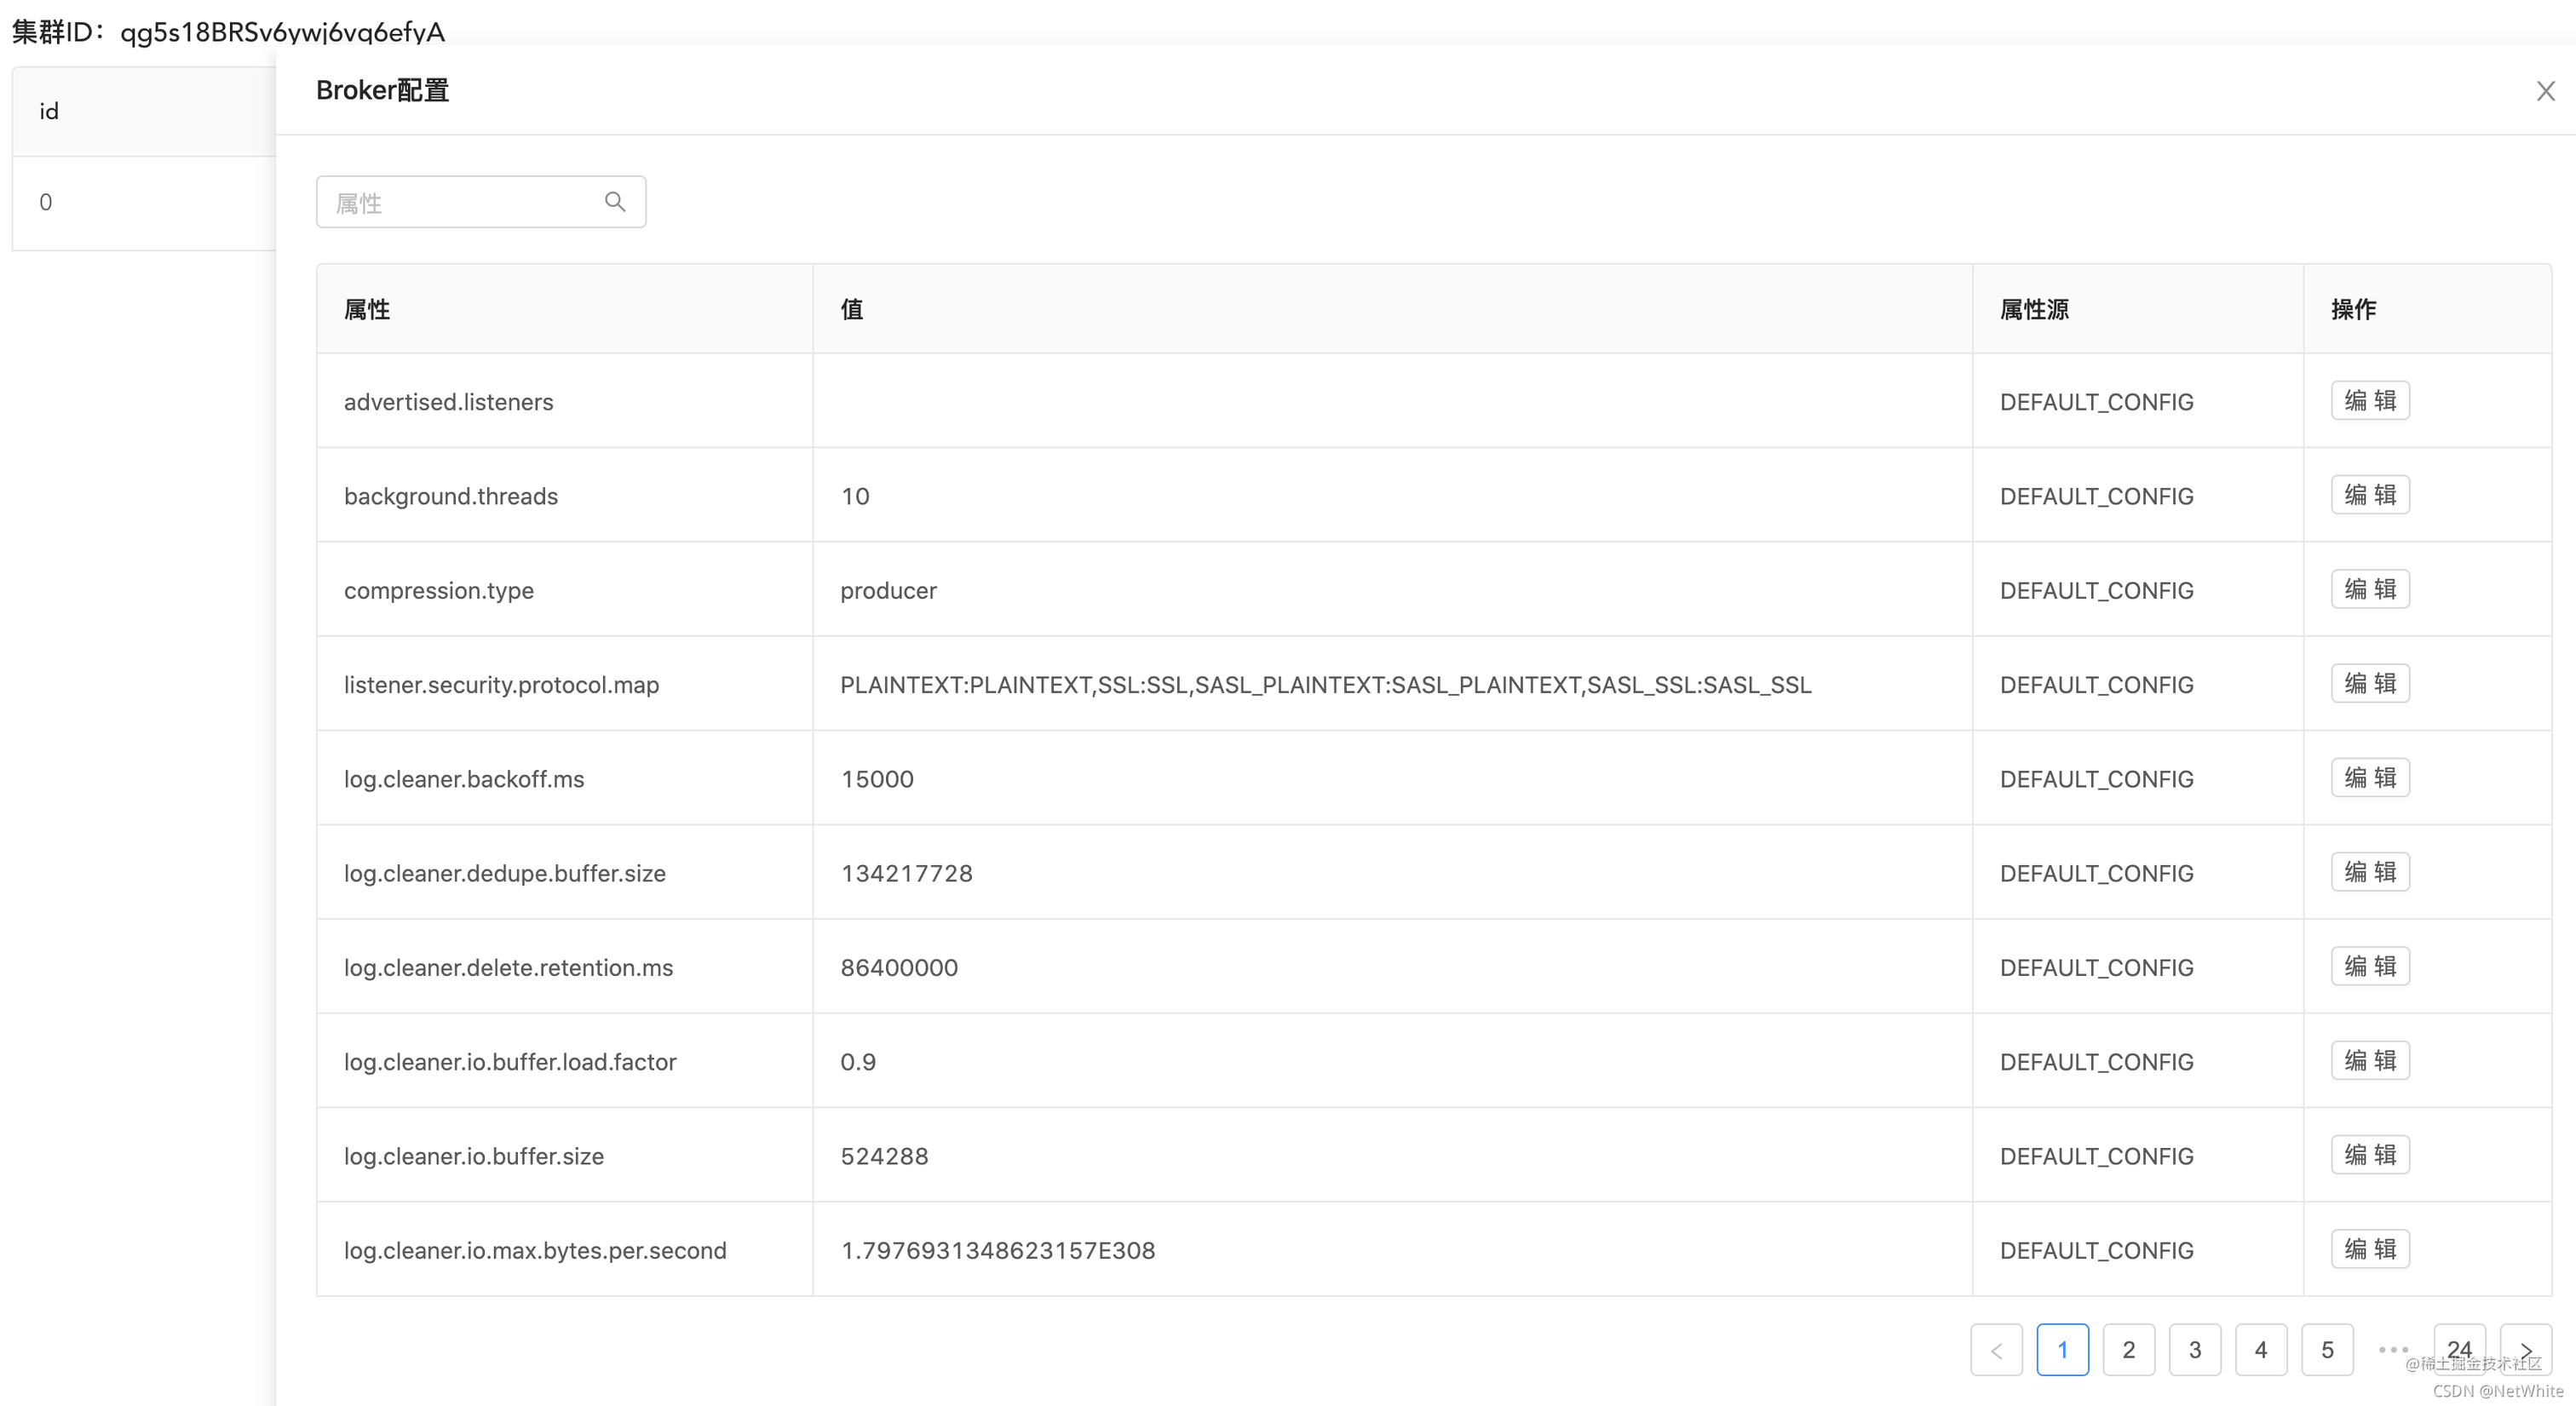Screen dimensions: 2576x1406
Task: Go to page 5 of broker configs
Action: point(2328,1349)
